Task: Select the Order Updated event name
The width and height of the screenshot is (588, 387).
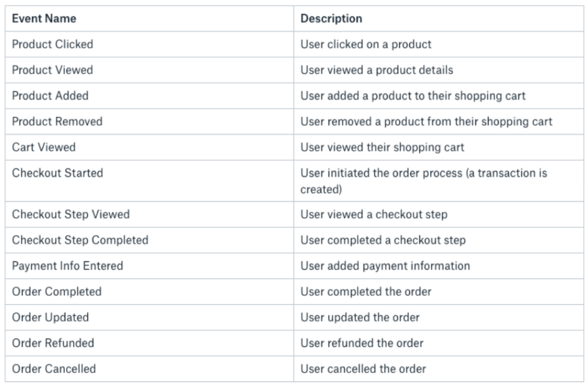Action: [50, 317]
